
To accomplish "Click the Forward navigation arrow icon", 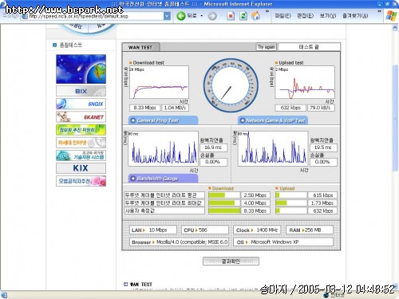I will (x=212, y=16).
